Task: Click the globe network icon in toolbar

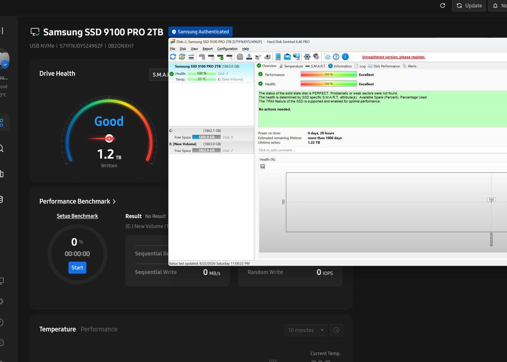Action: [x=297, y=56]
